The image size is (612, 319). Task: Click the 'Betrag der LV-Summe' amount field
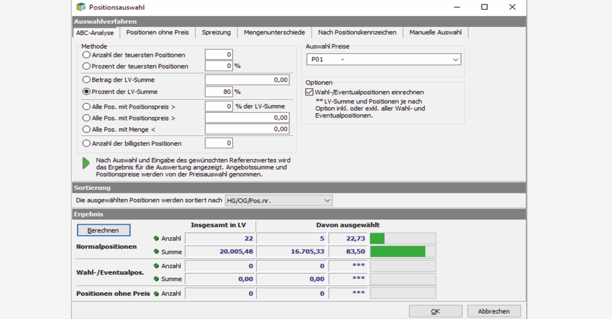click(x=247, y=80)
